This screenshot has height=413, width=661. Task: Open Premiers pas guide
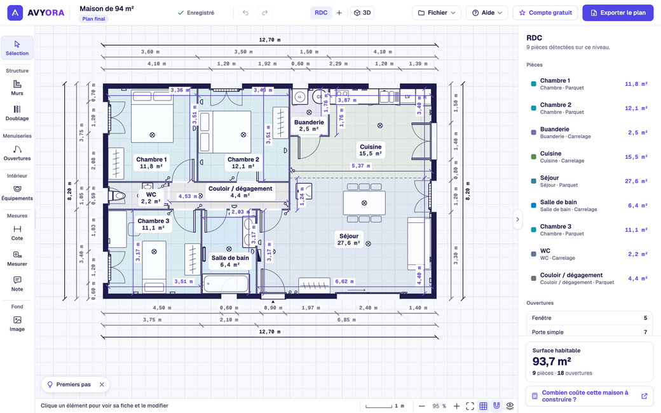(x=69, y=384)
